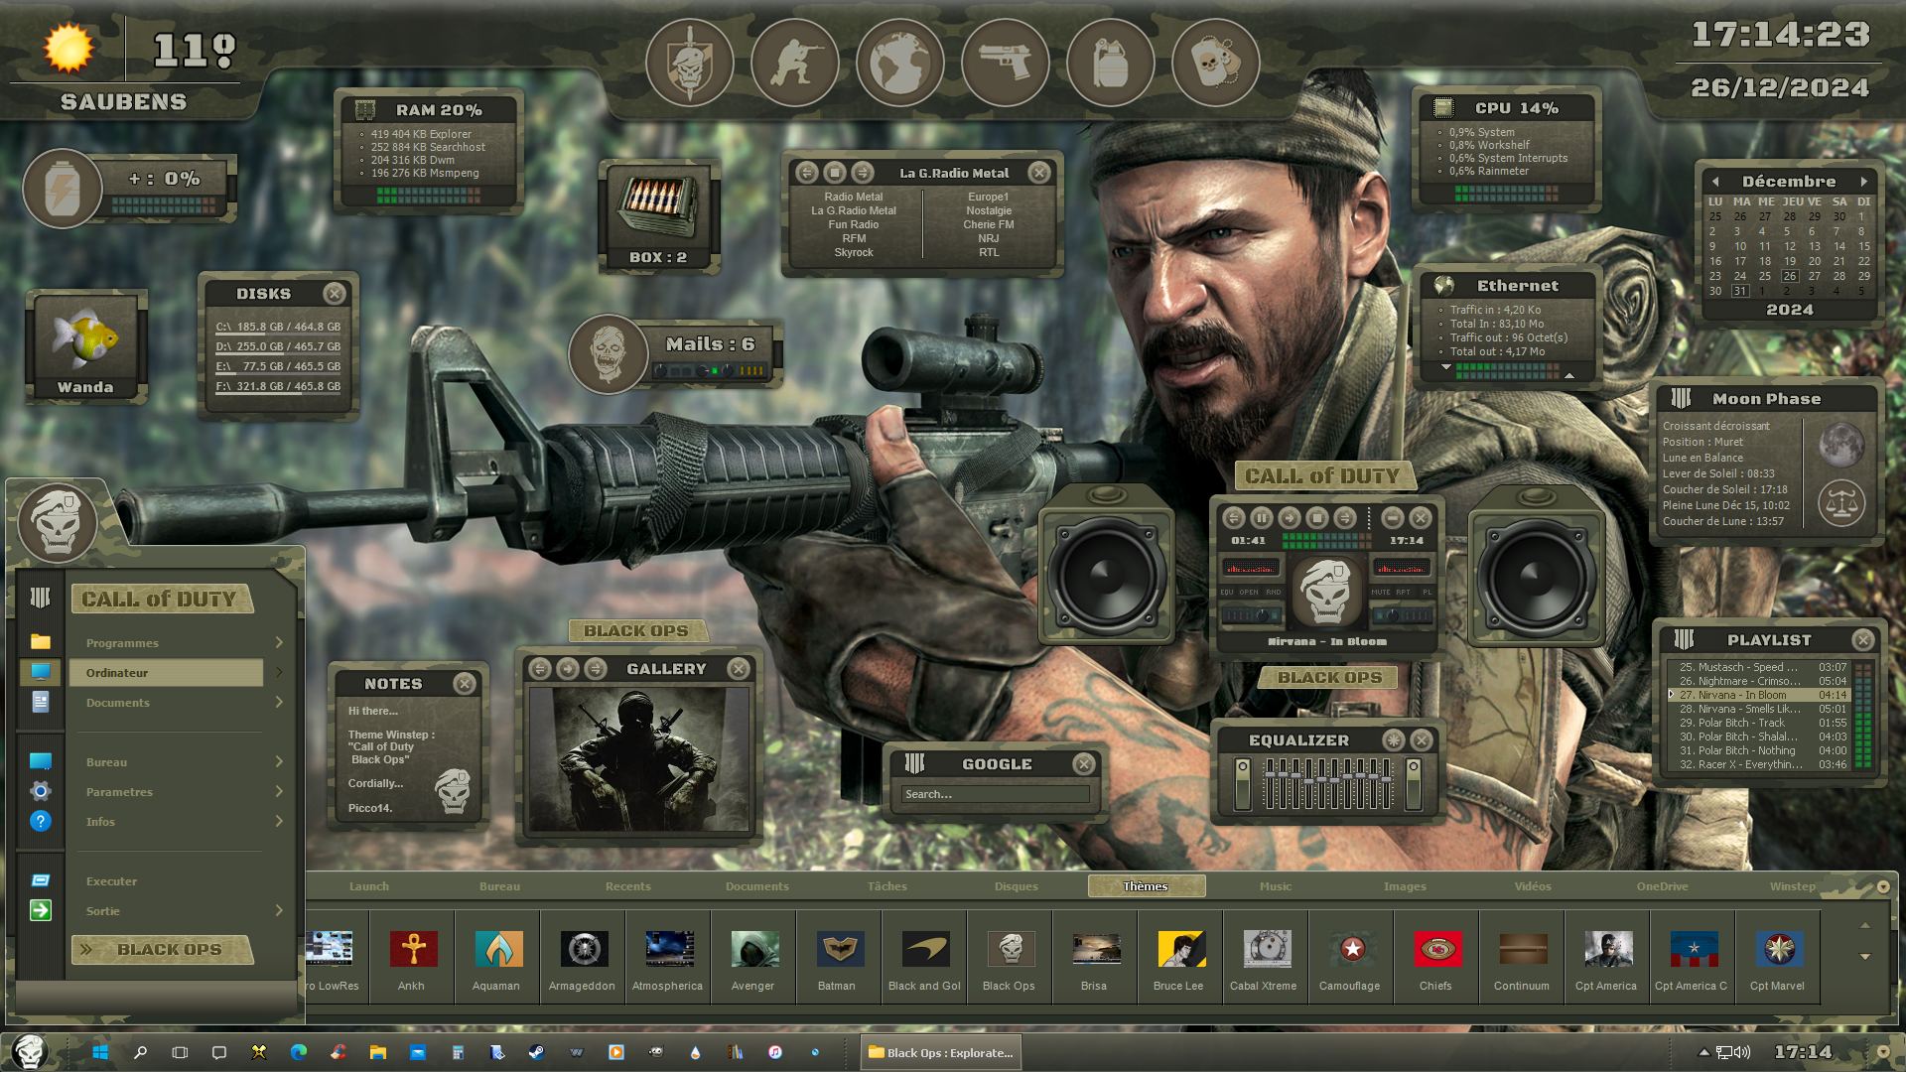This screenshot has height=1072, width=1906.
Task: Toggle EQU equalizer on the music player
Action: tap(1227, 592)
